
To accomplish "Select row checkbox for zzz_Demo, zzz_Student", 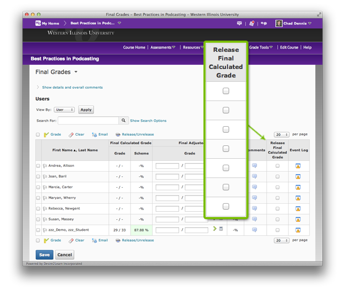I will coord(38,230).
